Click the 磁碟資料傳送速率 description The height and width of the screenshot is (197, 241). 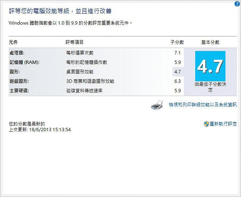tap(84, 91)
